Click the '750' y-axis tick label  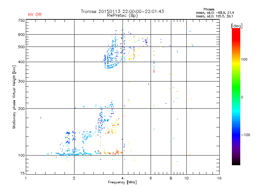22,20
